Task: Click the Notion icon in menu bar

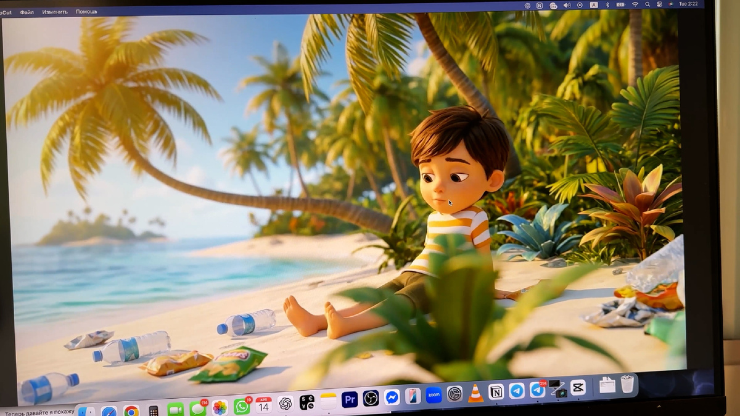Action: (x=540, y=6)
